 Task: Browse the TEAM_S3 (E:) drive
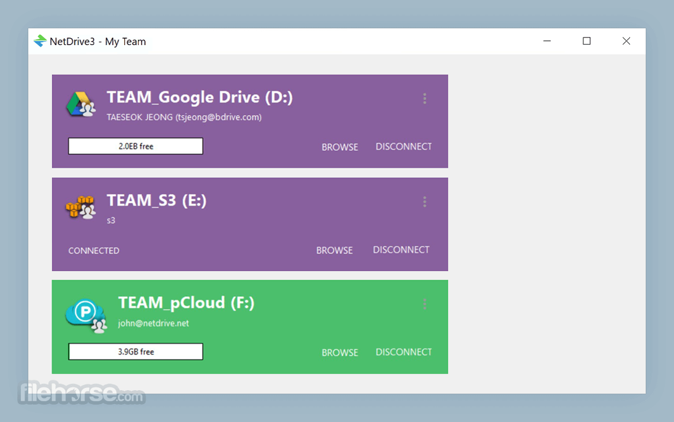pyautogui.click(x=334, y=250)
